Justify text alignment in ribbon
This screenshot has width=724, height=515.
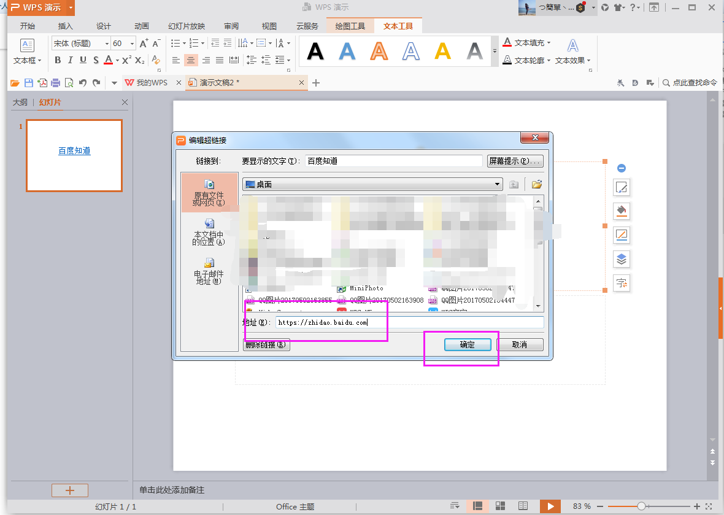220,60
